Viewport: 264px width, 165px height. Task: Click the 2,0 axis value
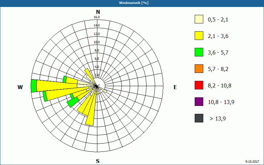(97, 75)
